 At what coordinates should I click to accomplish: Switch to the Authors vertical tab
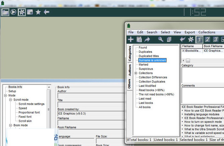130,70
